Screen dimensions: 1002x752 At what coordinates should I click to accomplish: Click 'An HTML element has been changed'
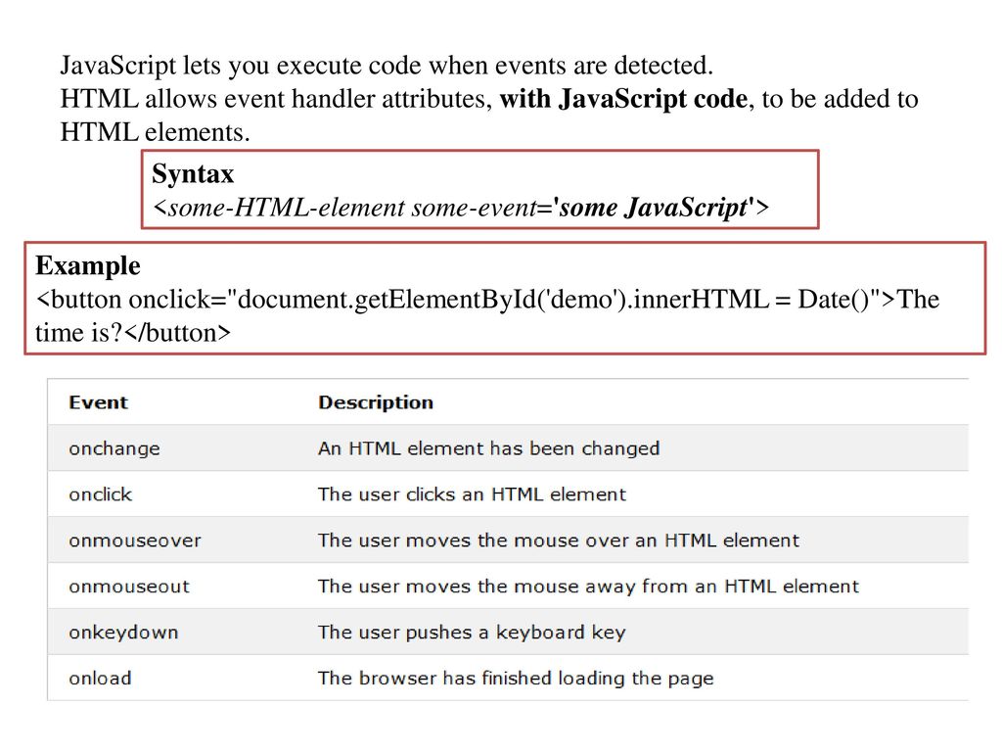pos(489,448)
